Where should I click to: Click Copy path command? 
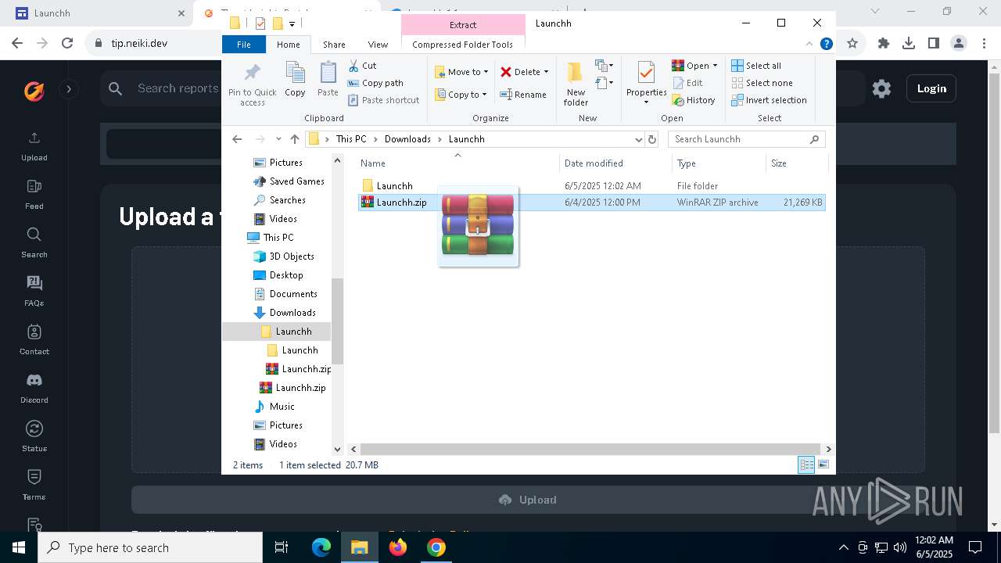coord(375,83)
